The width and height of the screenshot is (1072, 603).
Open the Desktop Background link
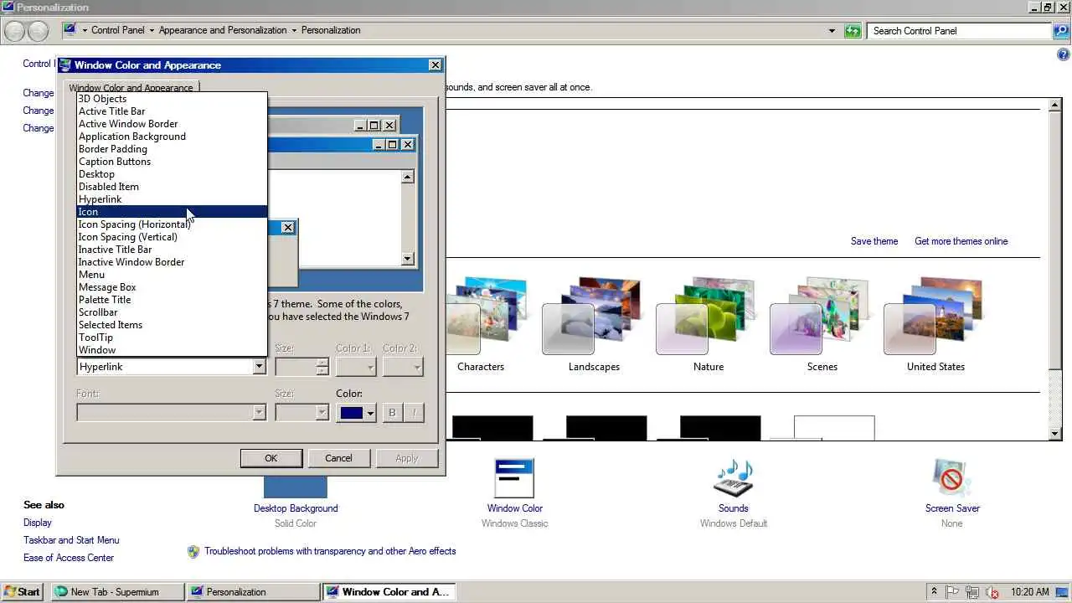(296, 508)
